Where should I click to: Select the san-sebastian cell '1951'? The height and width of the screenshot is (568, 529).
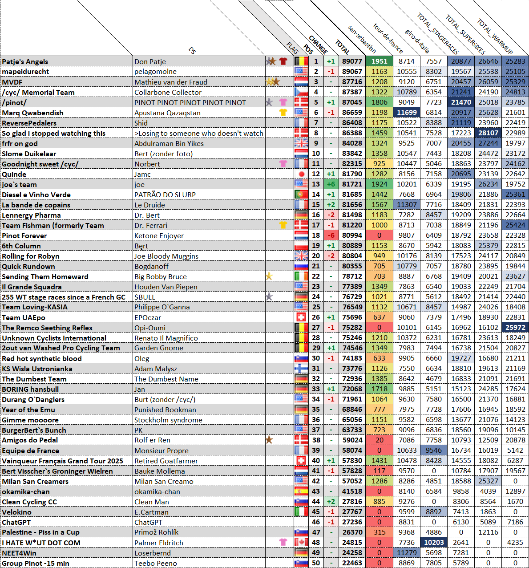[x=380, y=61]
